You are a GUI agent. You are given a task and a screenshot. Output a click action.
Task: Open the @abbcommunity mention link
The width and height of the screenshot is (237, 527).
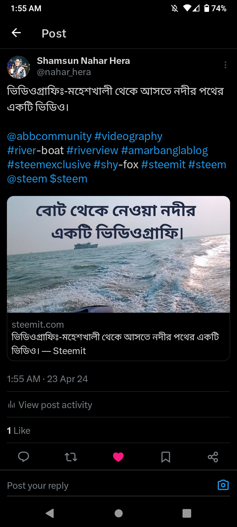(49, 136)
